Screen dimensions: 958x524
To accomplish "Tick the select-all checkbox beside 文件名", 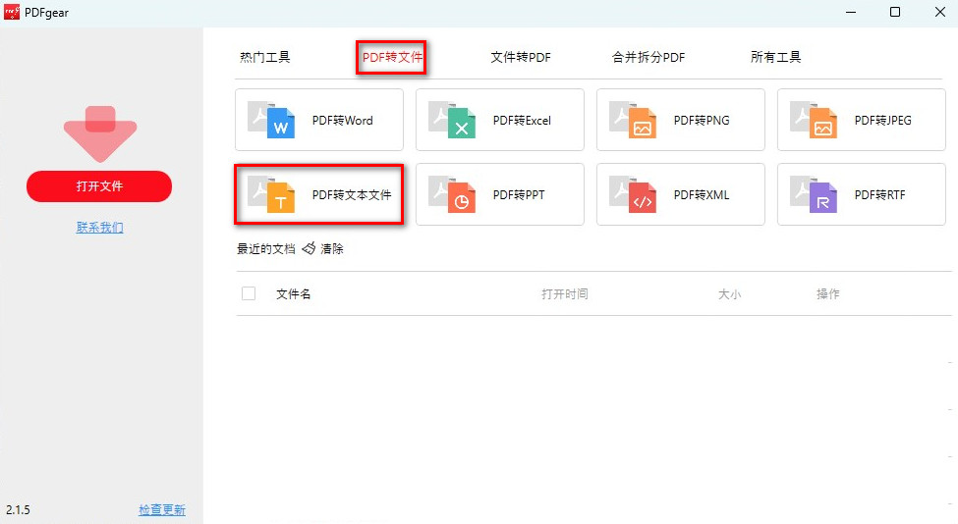I will pos(249,293).
